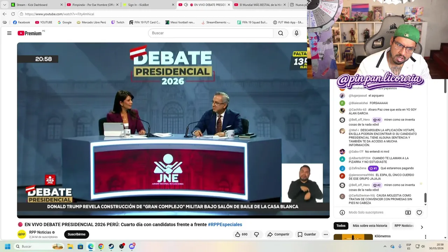Click the debate video player
This screenshot has width=448, height=252.
coord(173,130)
